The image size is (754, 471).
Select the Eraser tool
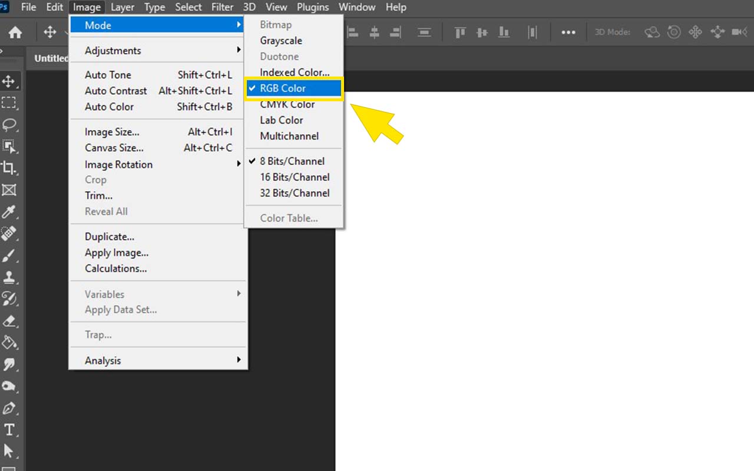coord(11,321)
